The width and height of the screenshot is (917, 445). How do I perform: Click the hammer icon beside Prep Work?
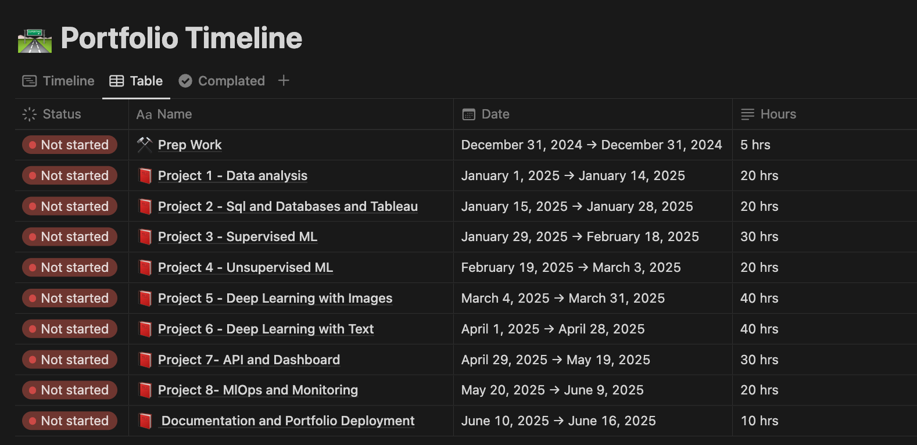pyautogui.click(x=145, y=145)
